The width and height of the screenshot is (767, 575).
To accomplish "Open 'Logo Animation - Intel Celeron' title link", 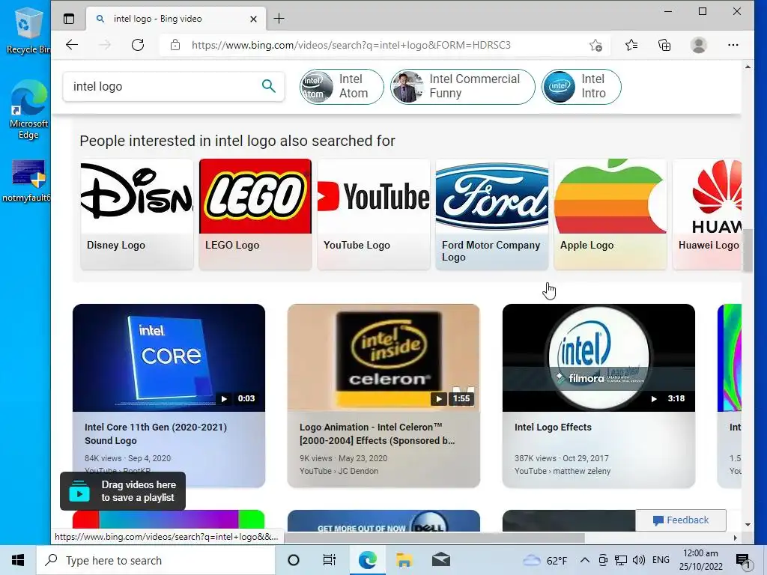I will [378, 433].
